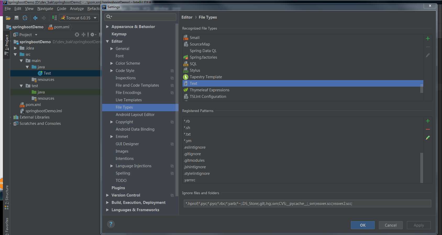The width and height of the screenshot is (442, 235).
Task: Expand the .idea folder
Action: click(15, 48)
